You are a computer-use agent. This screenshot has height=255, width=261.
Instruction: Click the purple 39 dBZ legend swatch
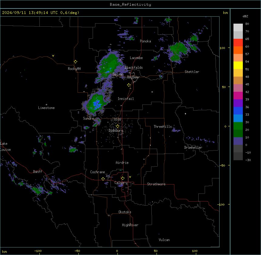click(x=238, y=103)
